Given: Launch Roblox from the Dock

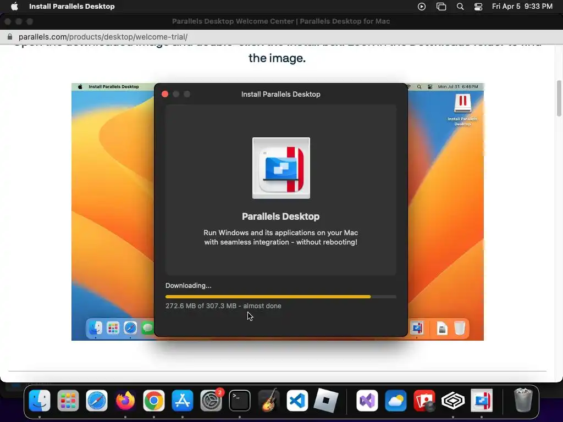Looking at the screenshot, I should 325,400.
